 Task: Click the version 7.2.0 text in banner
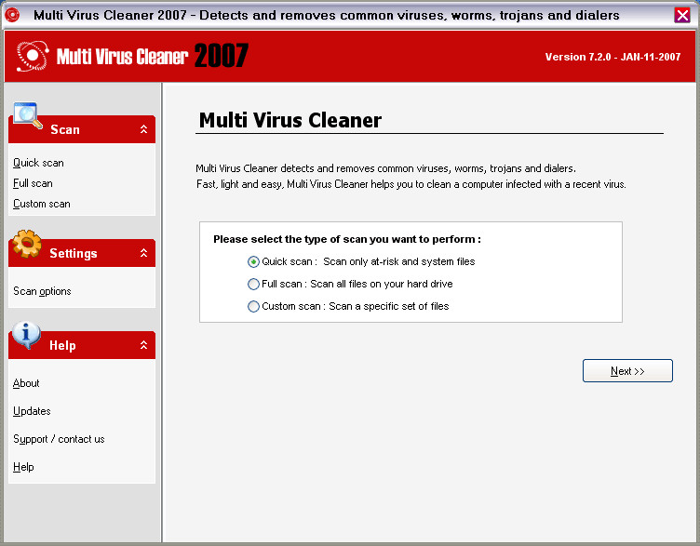point(612,57)
